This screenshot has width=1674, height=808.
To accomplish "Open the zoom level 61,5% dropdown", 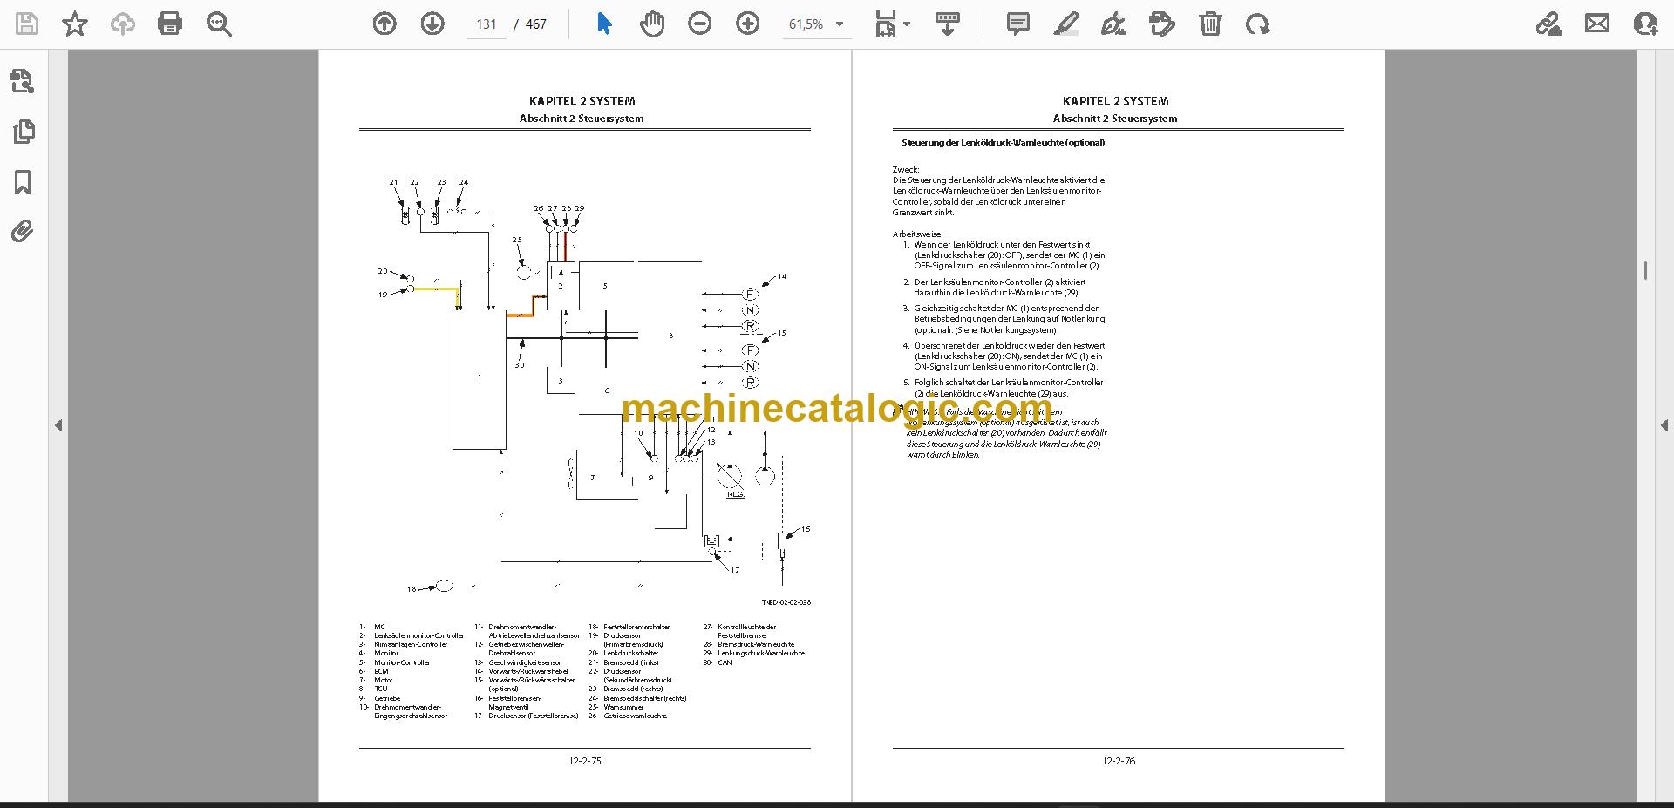I will point(816,24).
